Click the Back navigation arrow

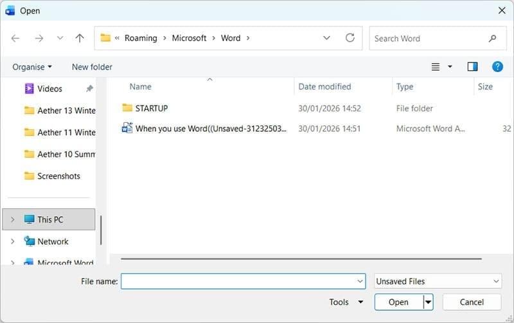pyautogui.click(x=15, y=39)
